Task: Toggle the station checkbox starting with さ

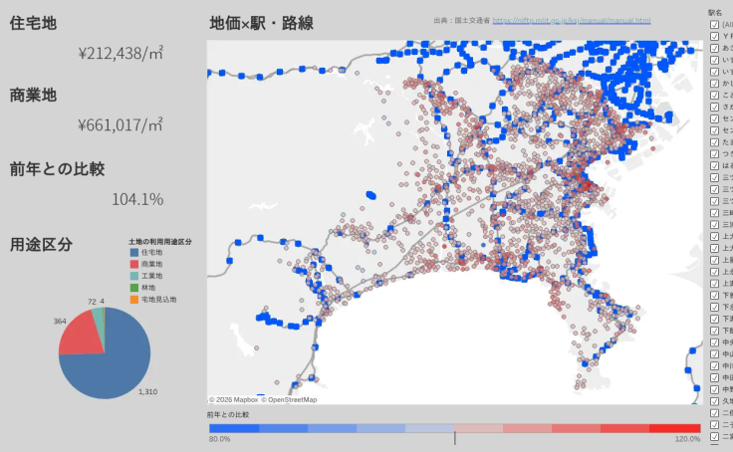Action: click(714, 107)
